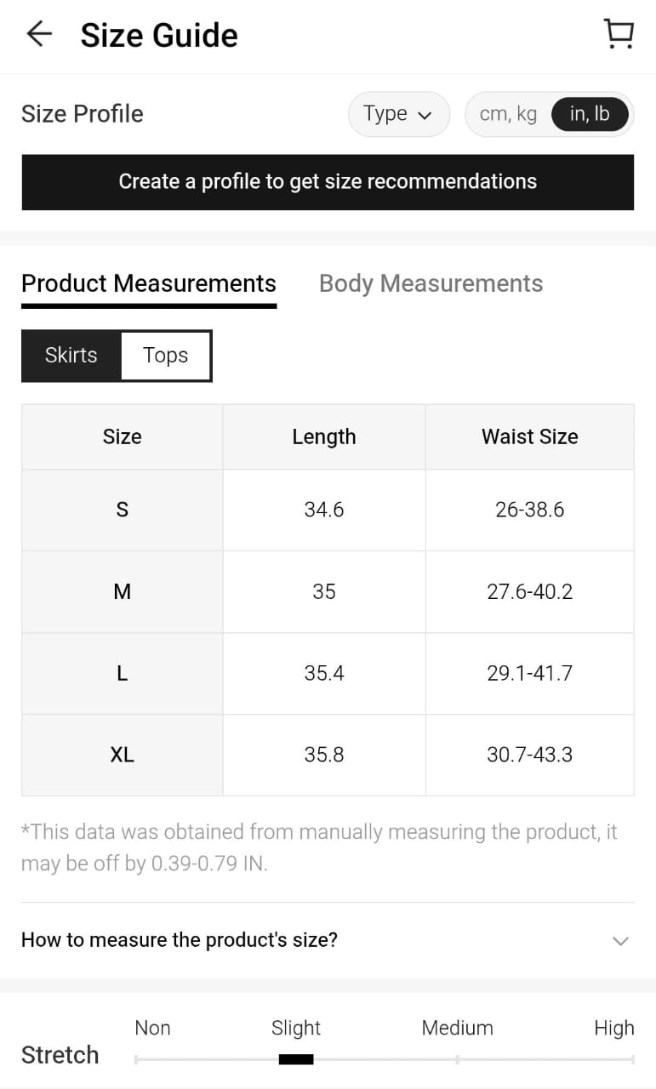Tap the Waist Size column header
Screen dimensions: 656x1089
529,436
